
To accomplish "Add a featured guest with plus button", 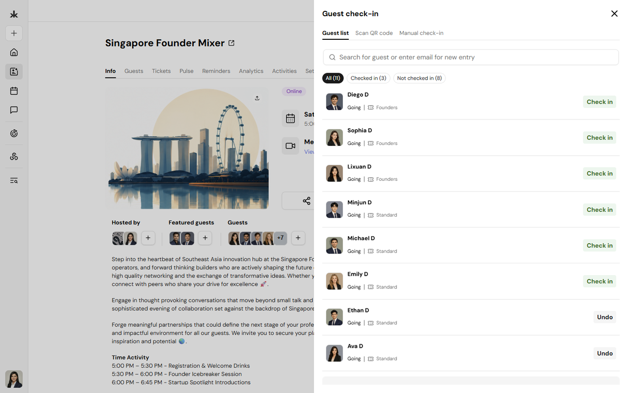I will [205, 238].
